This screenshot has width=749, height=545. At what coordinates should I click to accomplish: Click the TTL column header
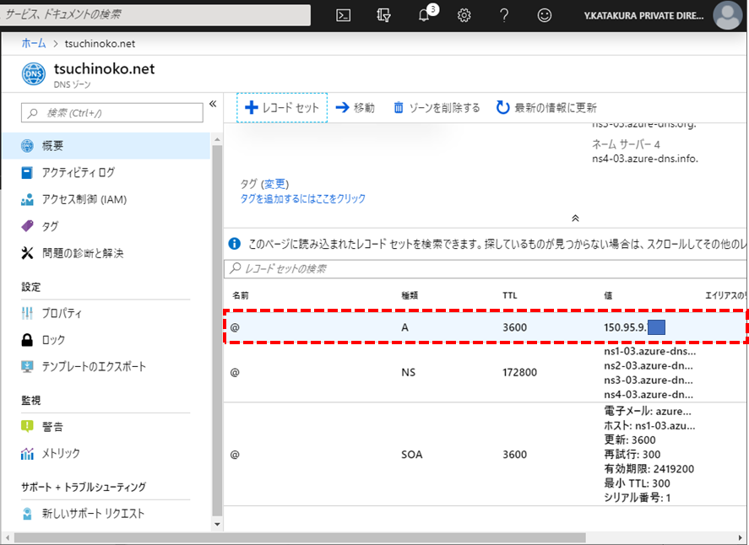tap(510, 295)
